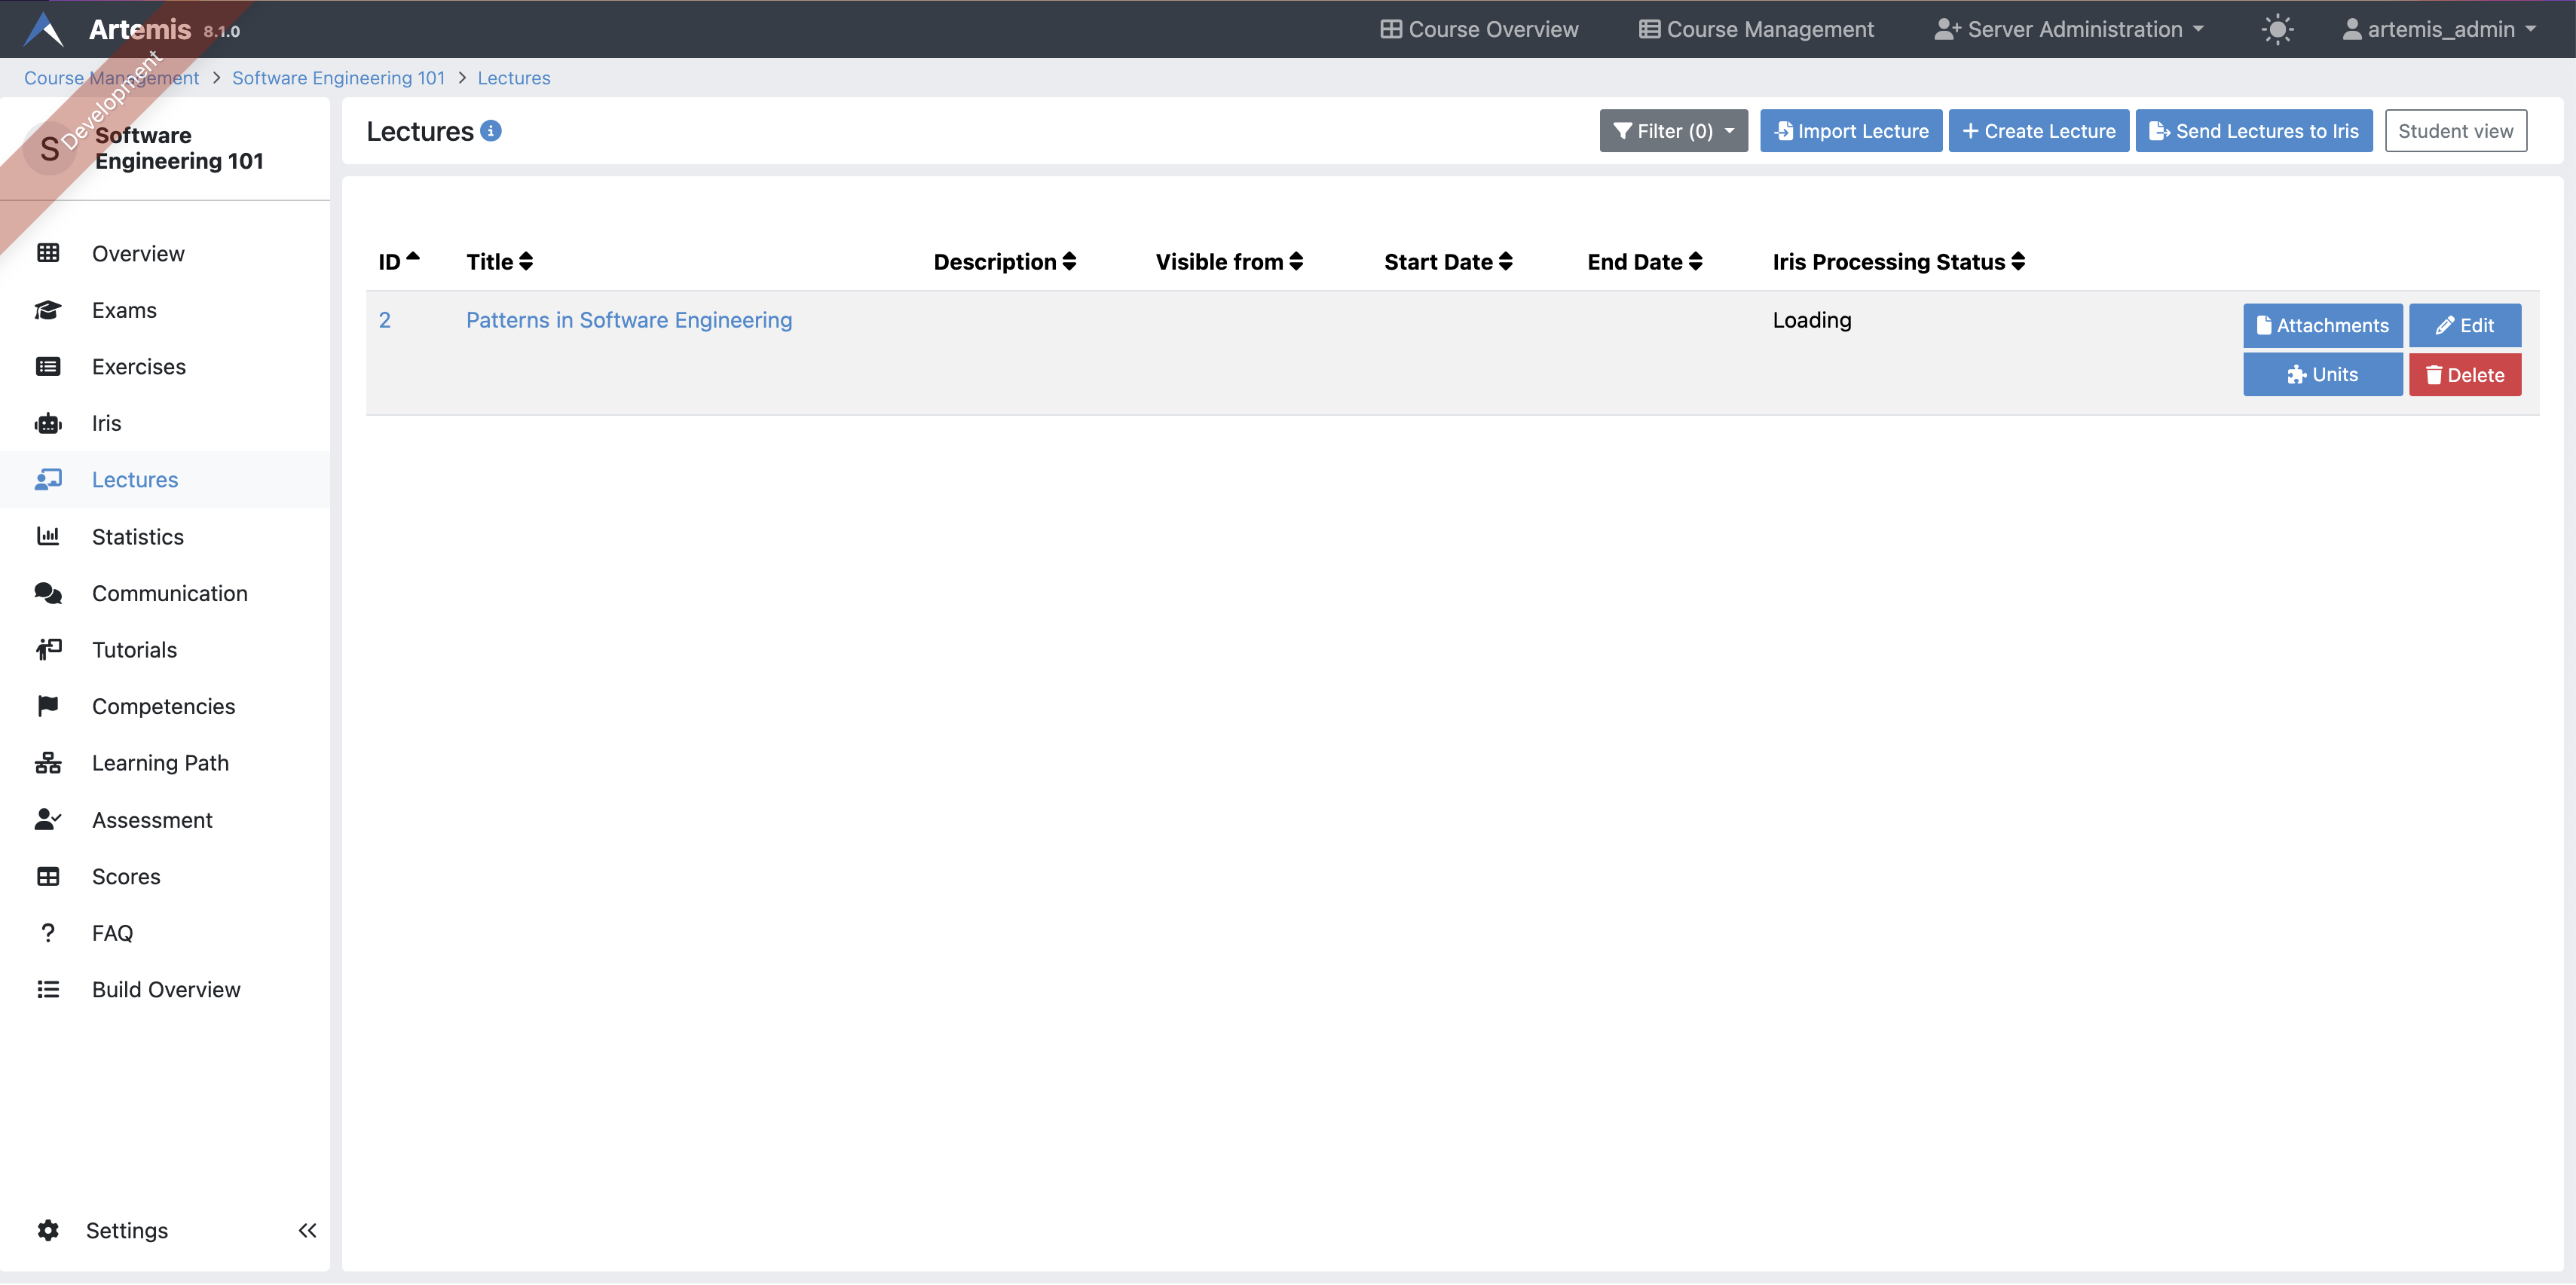Open the Statistics chart icon
2576x1285 pixels.
[x=48, y=536]
